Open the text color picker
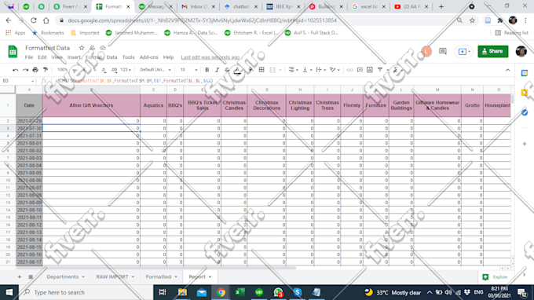 [x=237, y=70]
